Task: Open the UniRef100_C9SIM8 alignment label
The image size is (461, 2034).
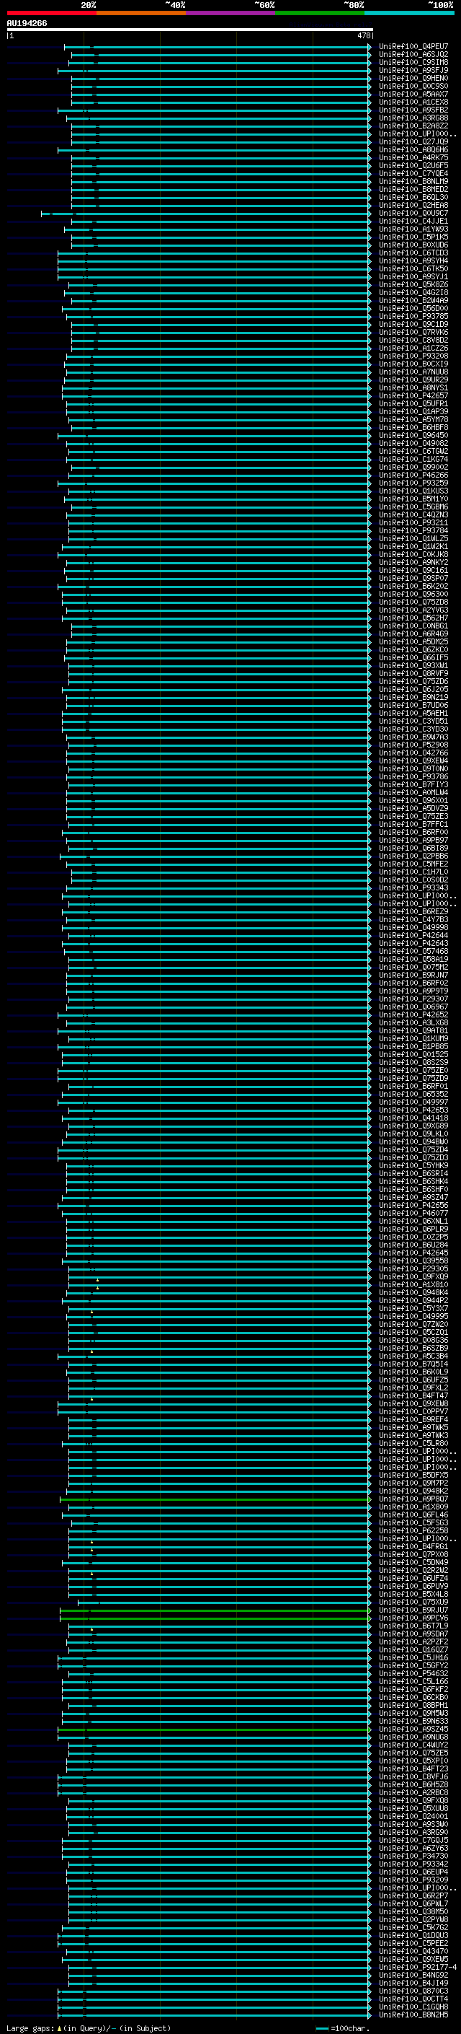Action: coord(413,62)
